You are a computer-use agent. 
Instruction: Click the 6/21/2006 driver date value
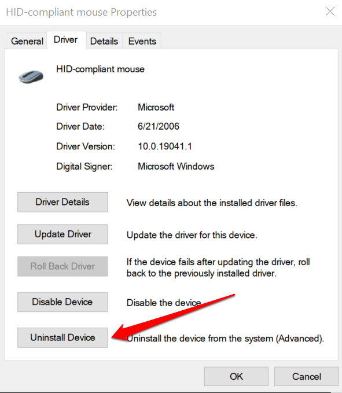pos(159,126)
